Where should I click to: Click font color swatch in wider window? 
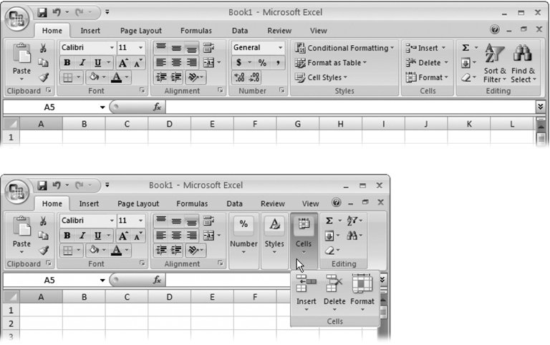(117, 77)
